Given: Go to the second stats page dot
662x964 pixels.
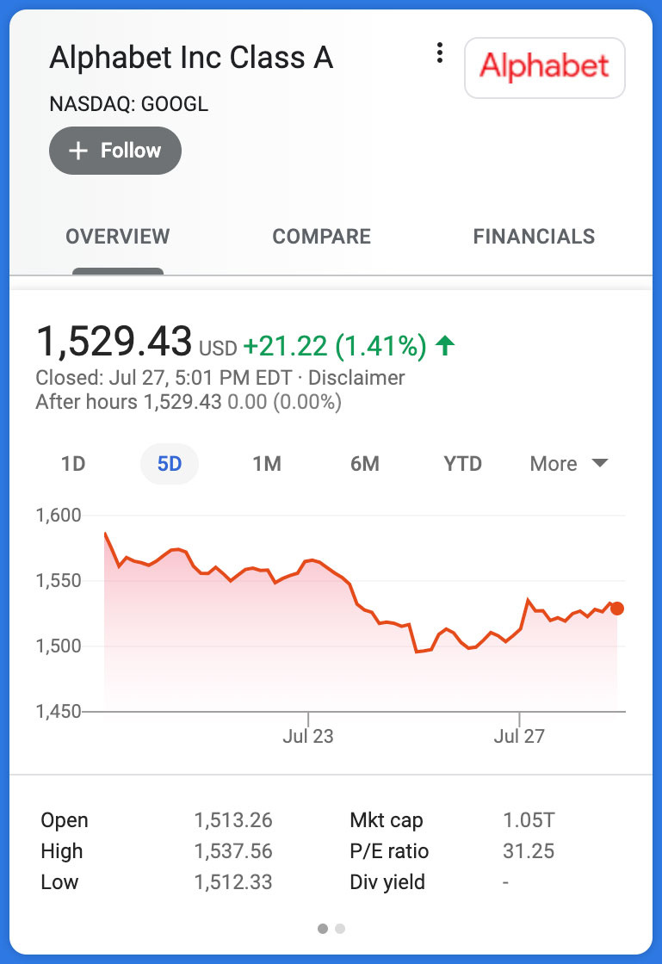Looking at the screenshot, I should point(340,929).
